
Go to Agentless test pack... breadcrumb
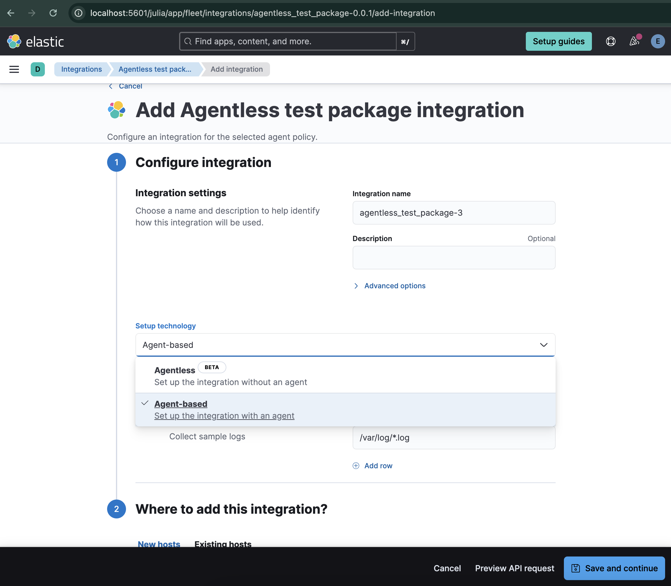coord(155,69)
